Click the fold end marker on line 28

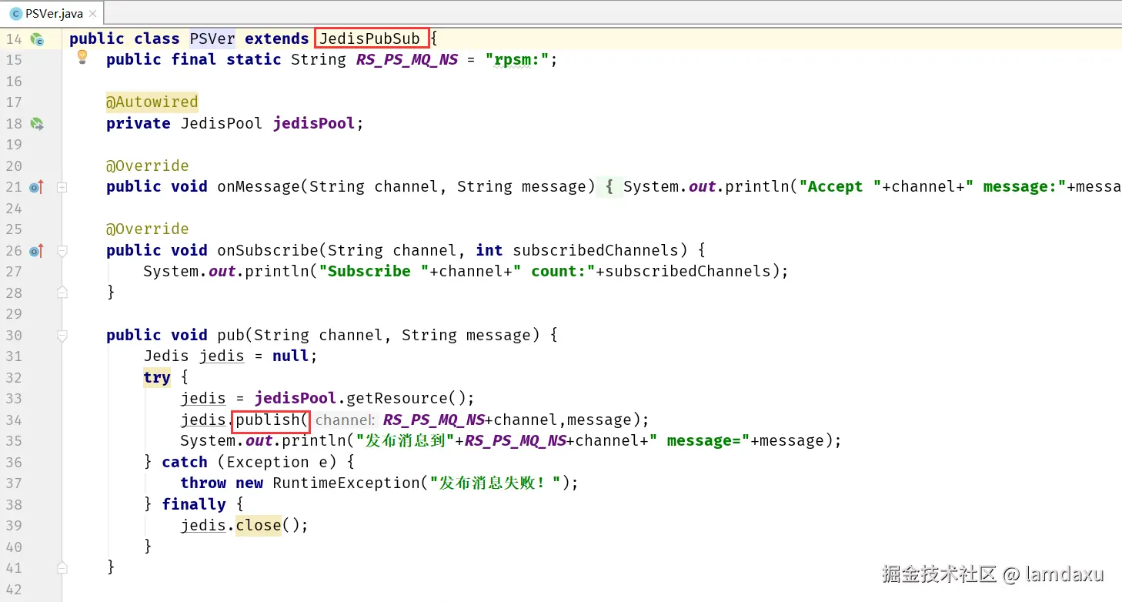62,293
